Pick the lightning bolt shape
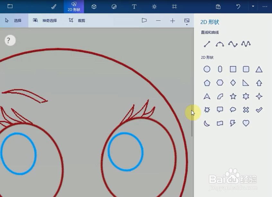Image resolution: width=272 pixels, height=197 pixels. click(233, 123)
